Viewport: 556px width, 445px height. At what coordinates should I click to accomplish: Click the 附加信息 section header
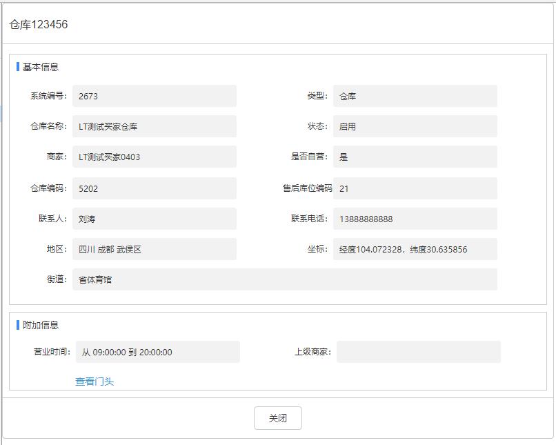pos(41,325)
